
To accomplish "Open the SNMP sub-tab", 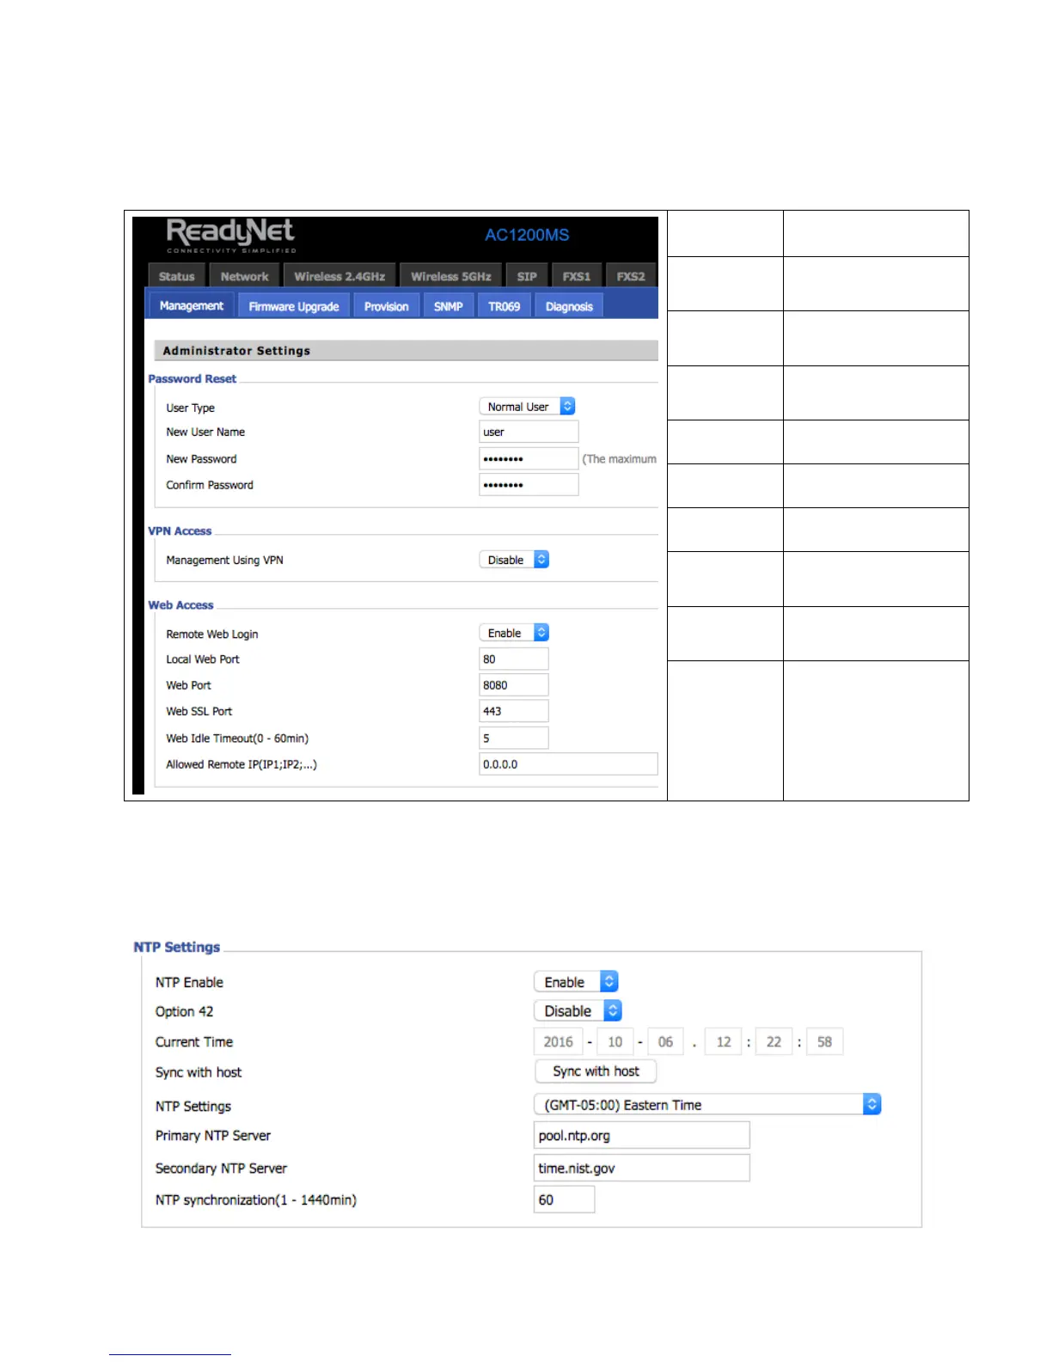I will click(449, 306).
